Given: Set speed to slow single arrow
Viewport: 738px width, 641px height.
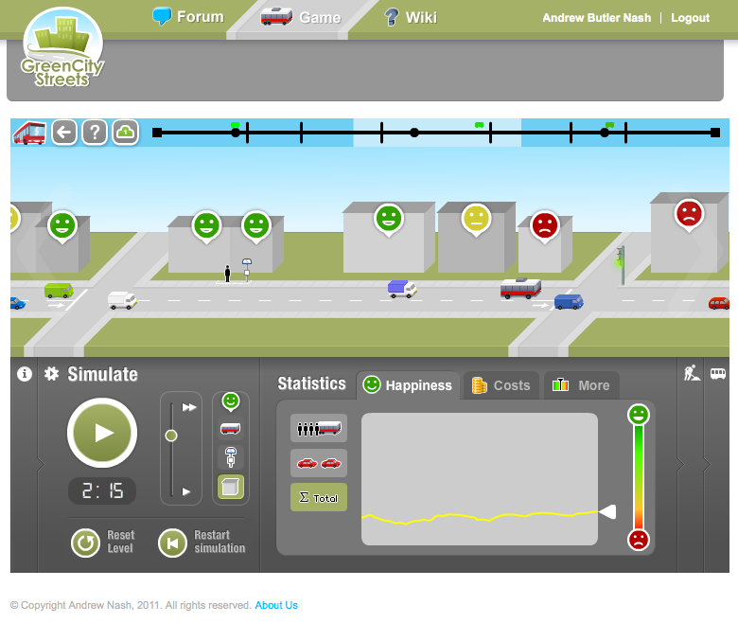Looking at the screenshot, I should click(x=186, y=491).
